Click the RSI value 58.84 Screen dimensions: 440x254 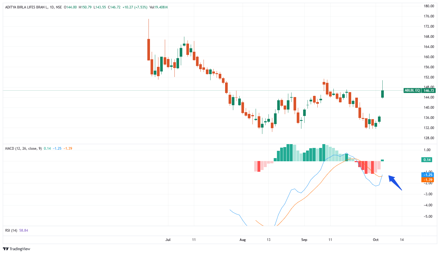24,230
